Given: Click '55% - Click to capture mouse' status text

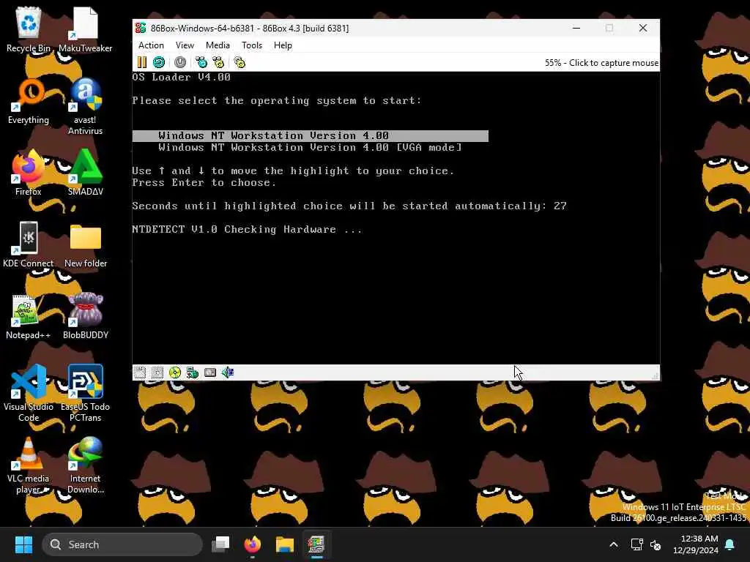Looking at the screenshot, I should [x=601, y=63].
